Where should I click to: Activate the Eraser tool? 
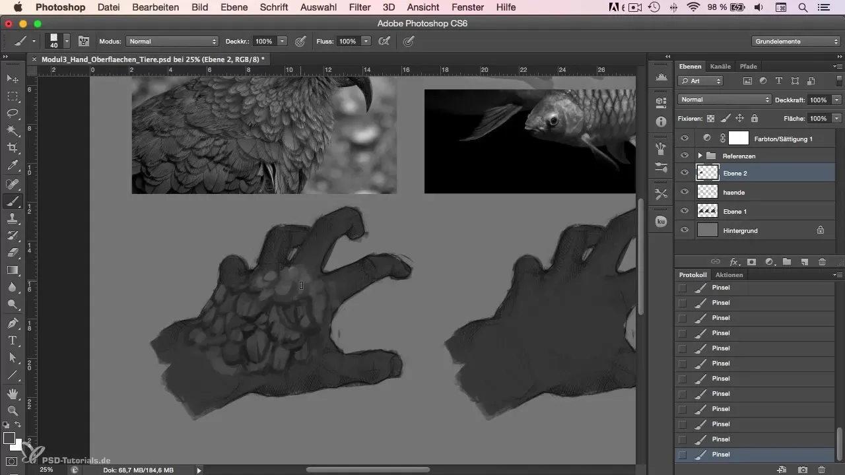pos(13,253)
